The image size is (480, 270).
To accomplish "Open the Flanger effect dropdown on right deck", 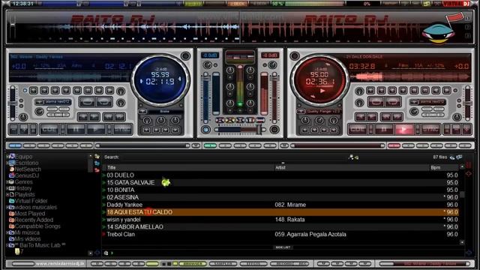I will pos(301,112).
